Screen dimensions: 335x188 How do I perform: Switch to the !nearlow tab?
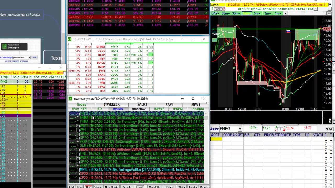click(138, 109)
